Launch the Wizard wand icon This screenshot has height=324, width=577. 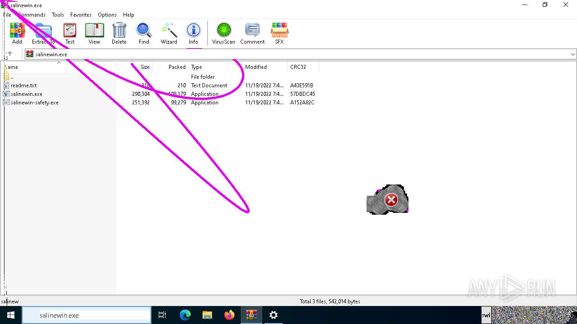tap(169, 33)
